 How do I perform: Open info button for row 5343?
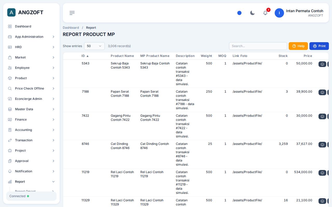pos(322,64)
